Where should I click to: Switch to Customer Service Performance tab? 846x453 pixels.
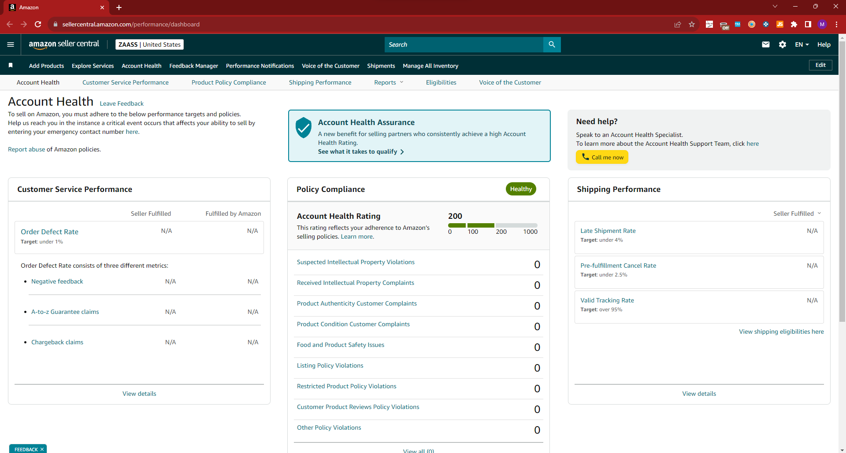(x=126, y=82)
